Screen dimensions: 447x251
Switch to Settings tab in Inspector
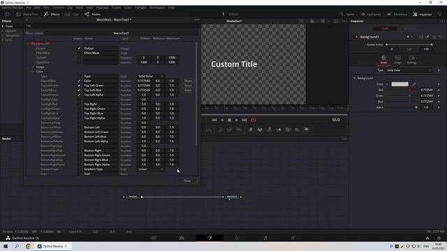coord(411,60)
